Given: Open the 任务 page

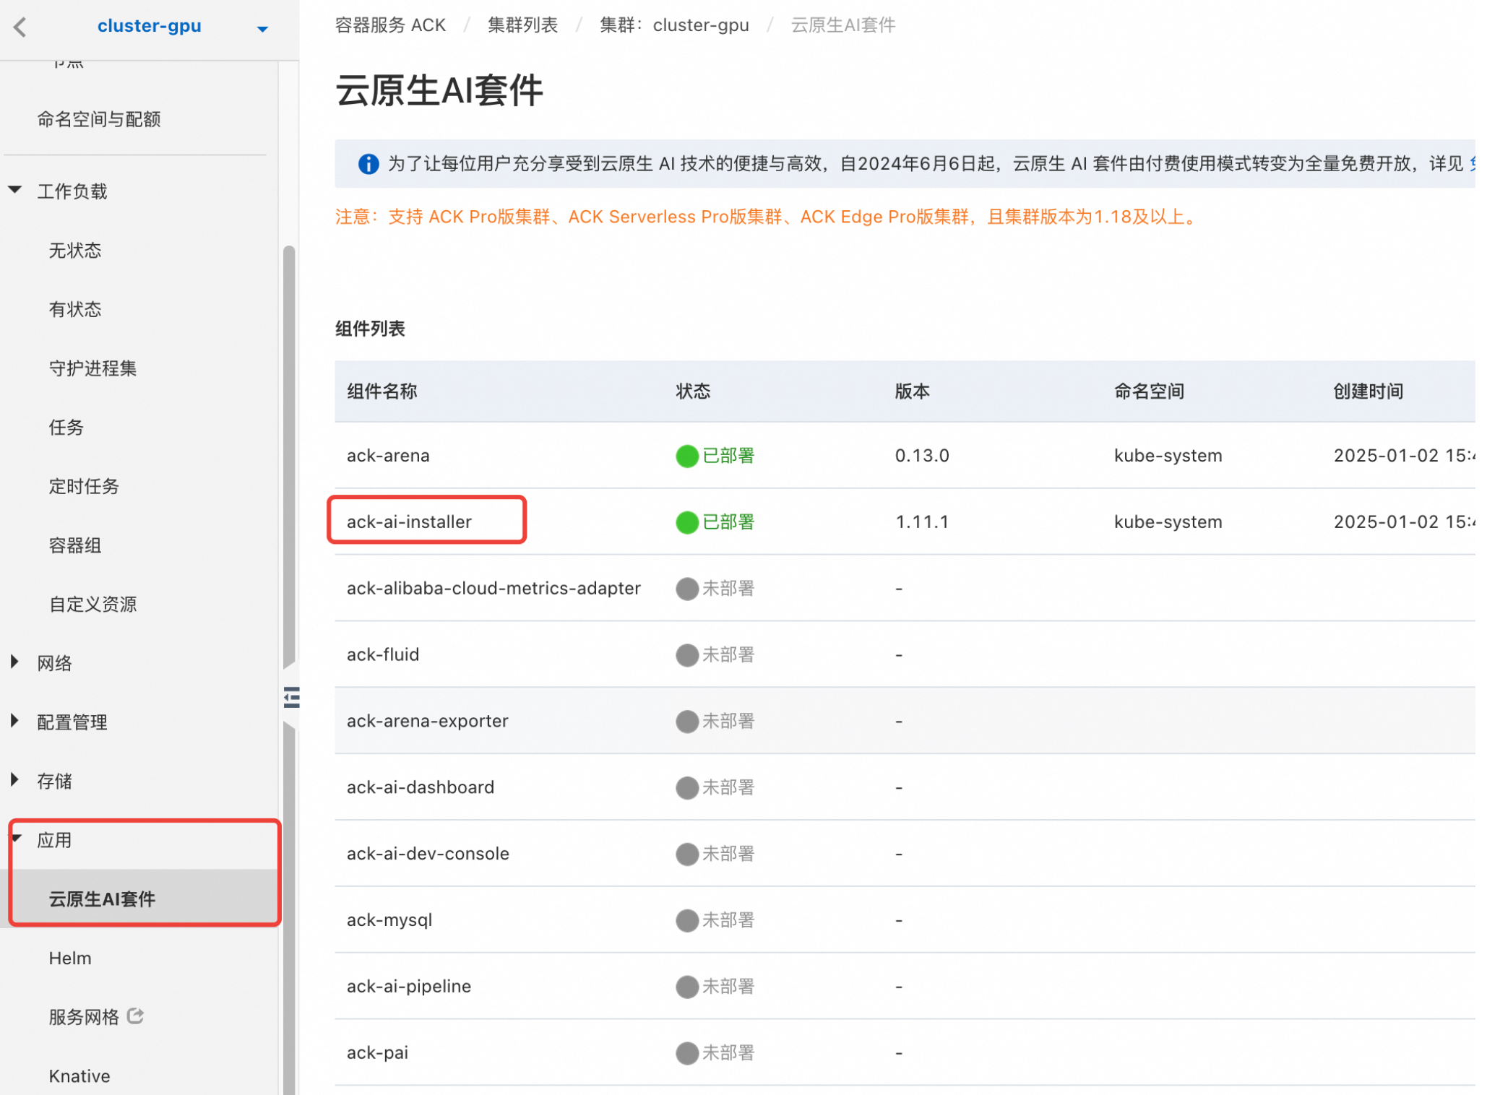Looking at the screenshot, I should [x=66, y=428].
